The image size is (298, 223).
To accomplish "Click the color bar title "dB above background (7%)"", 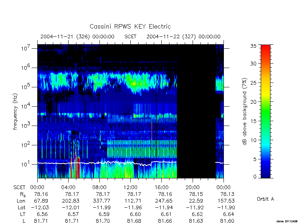I will [x=245, y=111].
